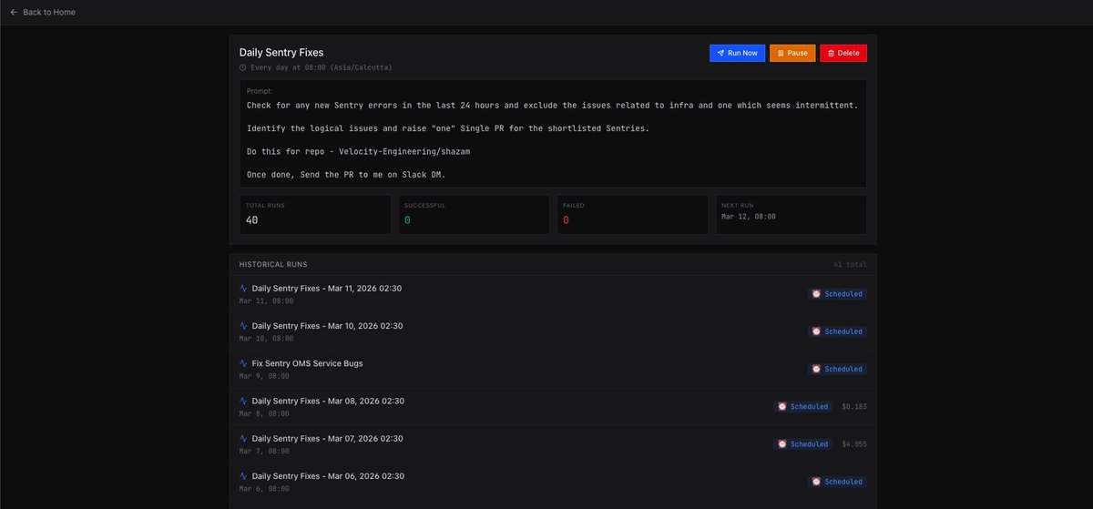
Task: Click Next Run value Mar 12, 08:00
Action: coord(749,217)
